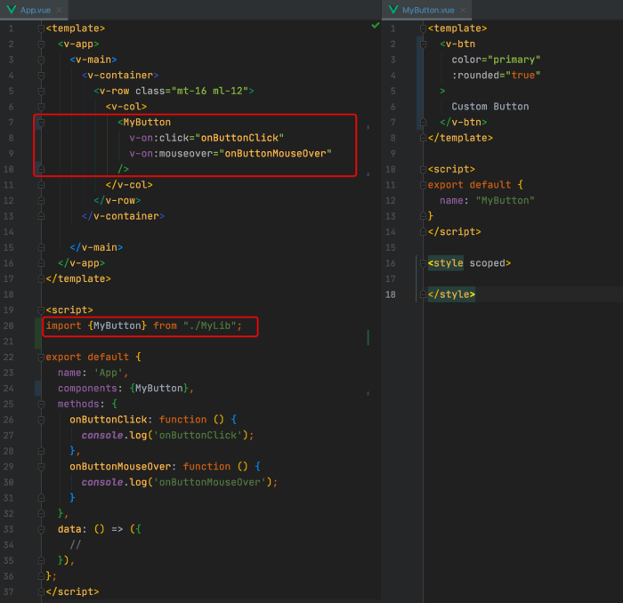This screenshot has height=603, width=623.
Task: Click the color="primary" attribute in MyButton.vue
Action: (x=496, y=60)
